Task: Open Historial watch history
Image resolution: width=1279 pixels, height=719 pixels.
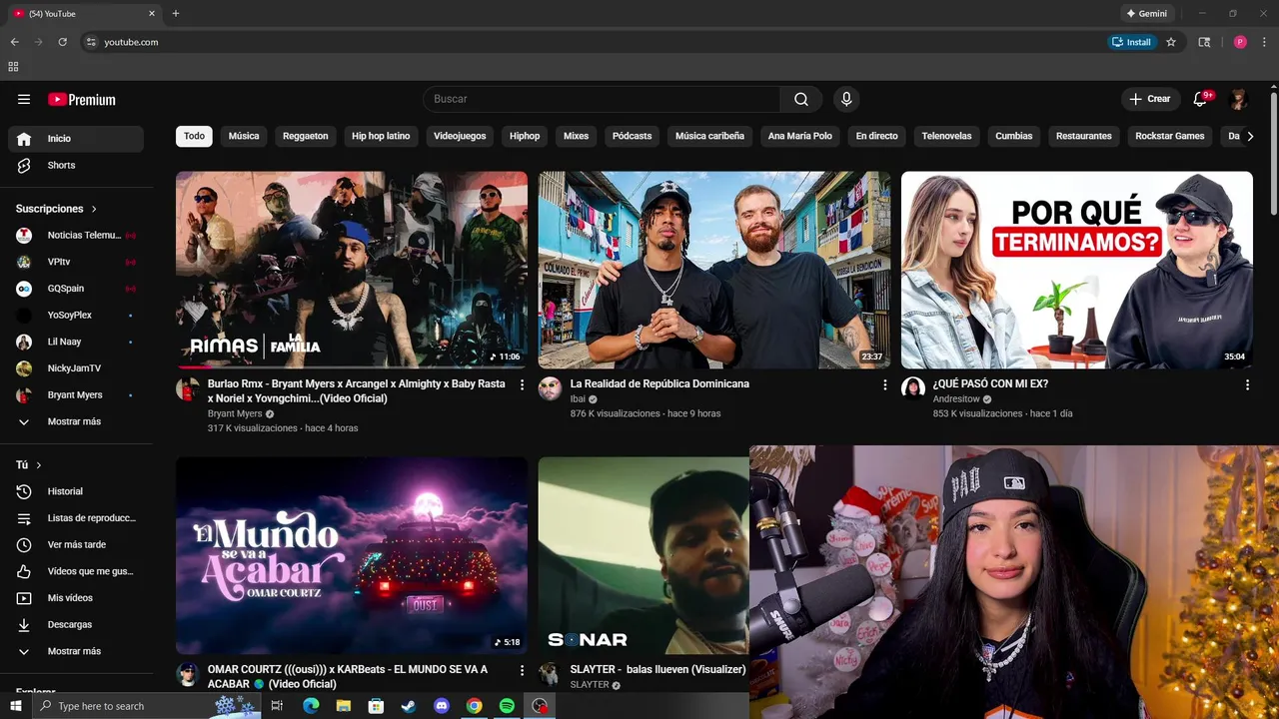Action: 76,491
